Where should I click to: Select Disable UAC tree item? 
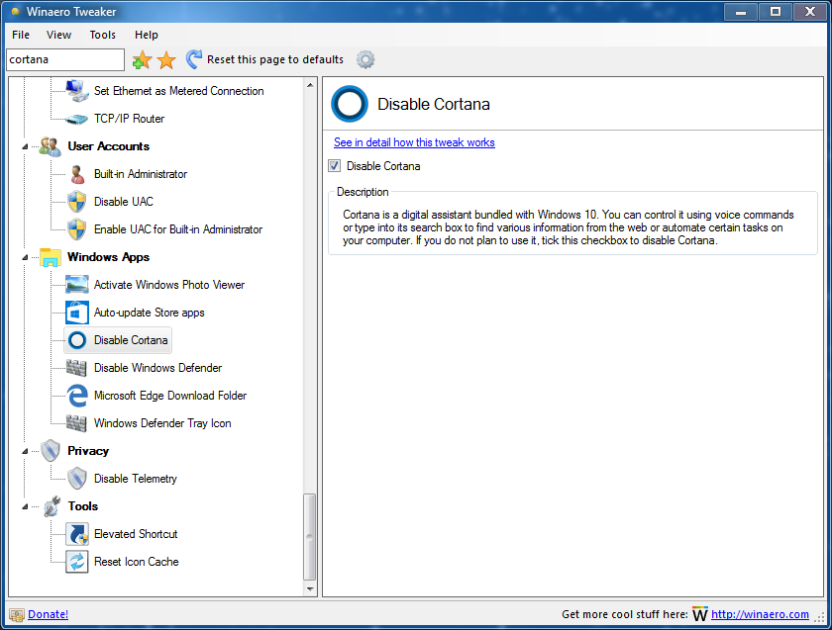coord(123,202)
